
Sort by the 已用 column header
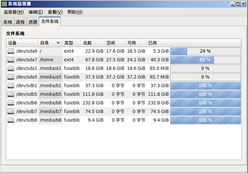(193, 43)
